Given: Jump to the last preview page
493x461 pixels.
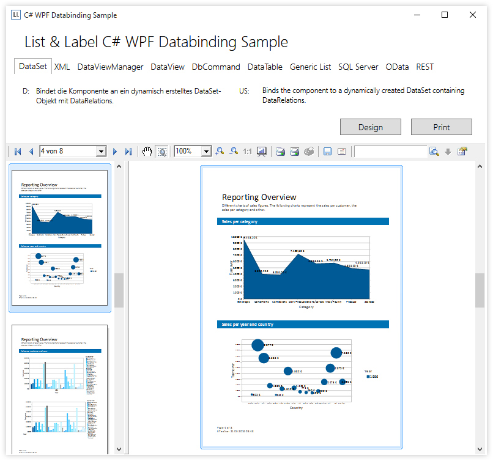Looking at the screenshot, I should click(128, 152).
